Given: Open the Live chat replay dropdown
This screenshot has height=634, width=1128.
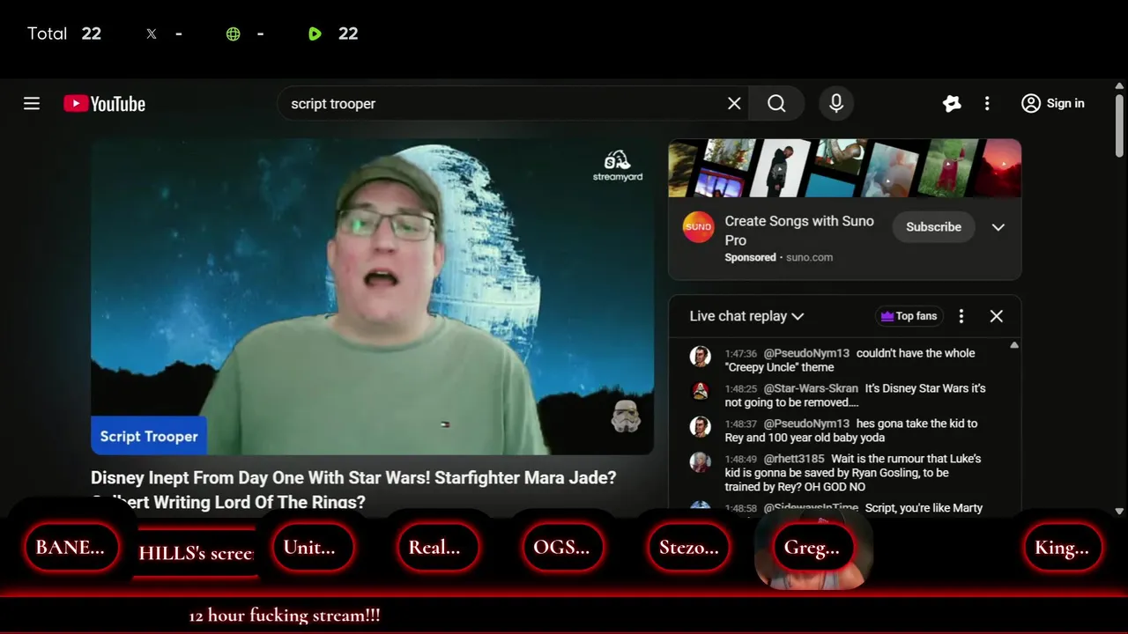Looking at the screenshot, I should click(746, 316).
